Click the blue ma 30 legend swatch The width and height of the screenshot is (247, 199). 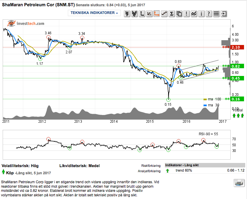[x=205, y=105]
